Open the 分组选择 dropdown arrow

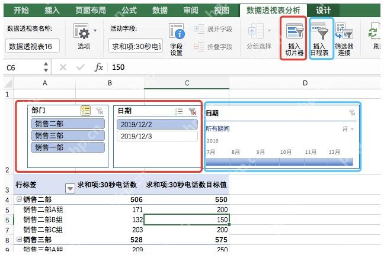click(269, 31)
